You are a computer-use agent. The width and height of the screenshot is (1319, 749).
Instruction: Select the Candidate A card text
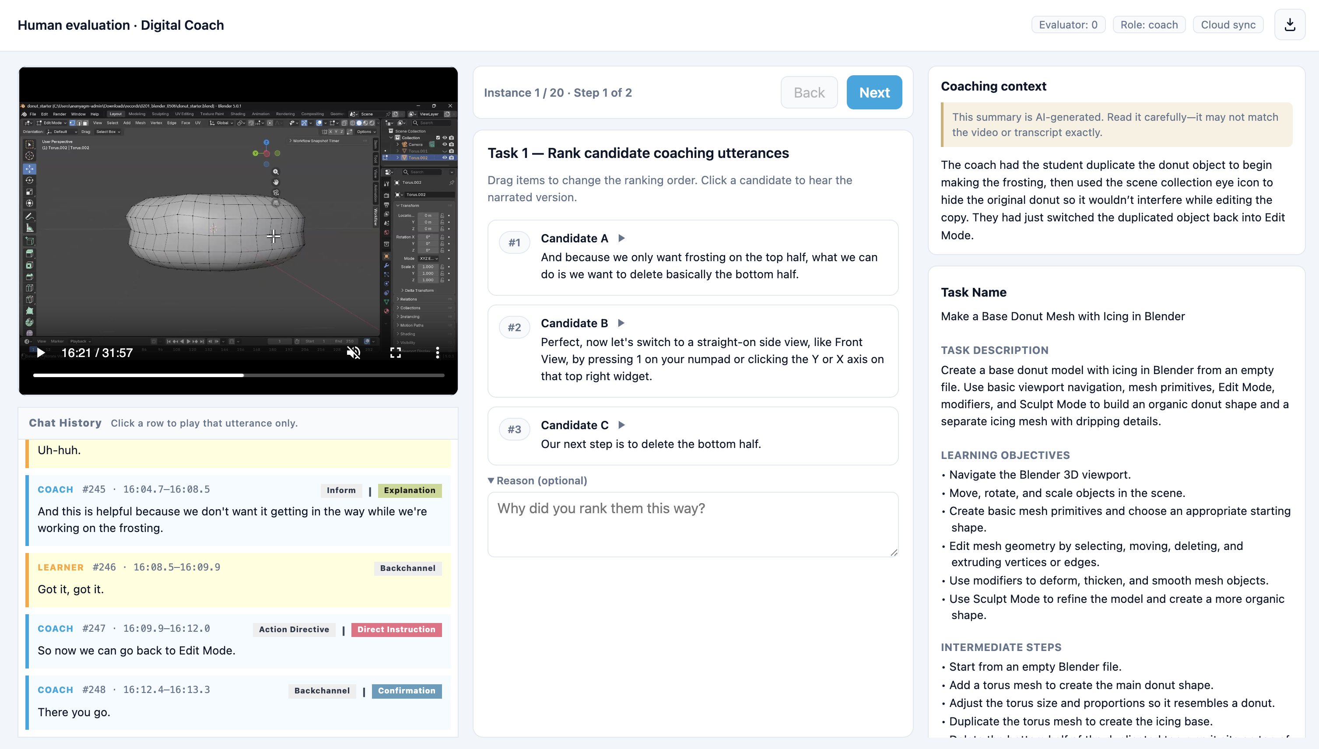pos(692,258)
